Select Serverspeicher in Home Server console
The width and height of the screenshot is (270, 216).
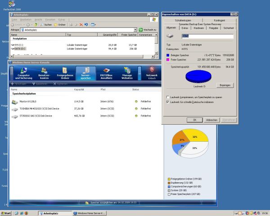click(85, 73)
